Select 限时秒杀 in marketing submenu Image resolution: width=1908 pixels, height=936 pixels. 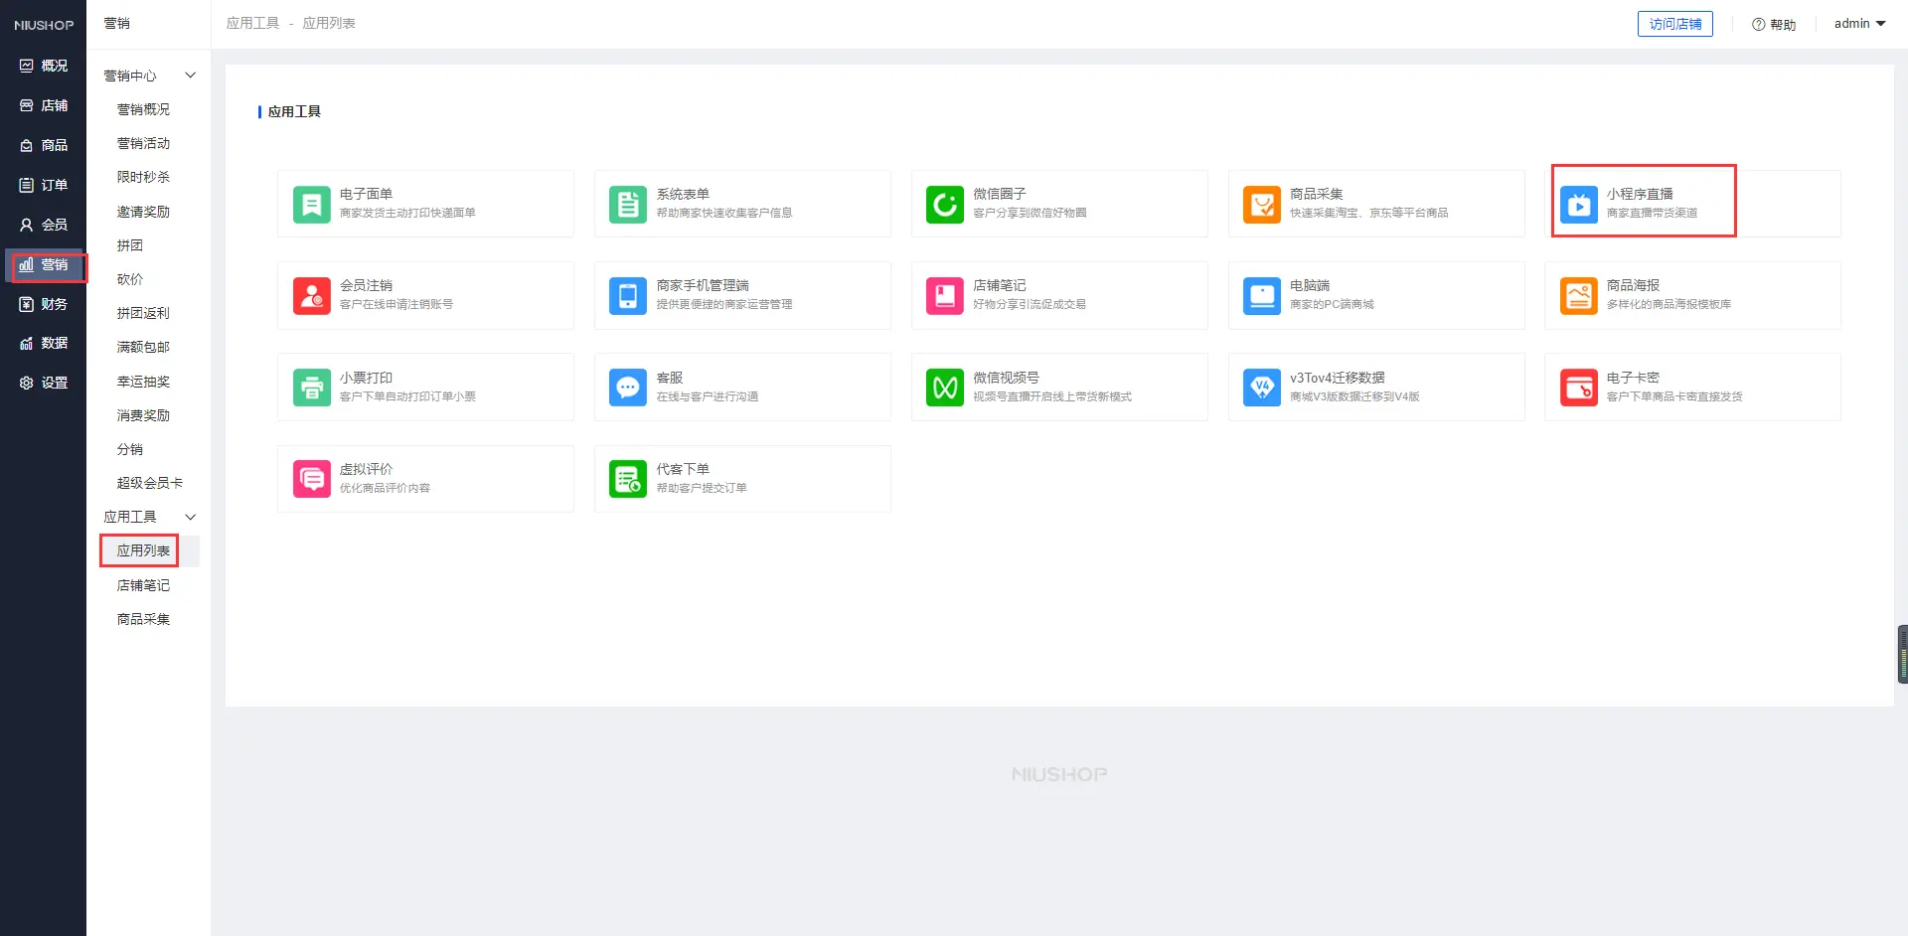(143, 177)
